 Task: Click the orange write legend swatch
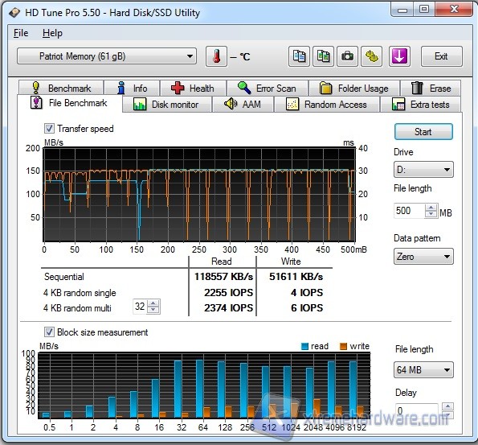344,346
